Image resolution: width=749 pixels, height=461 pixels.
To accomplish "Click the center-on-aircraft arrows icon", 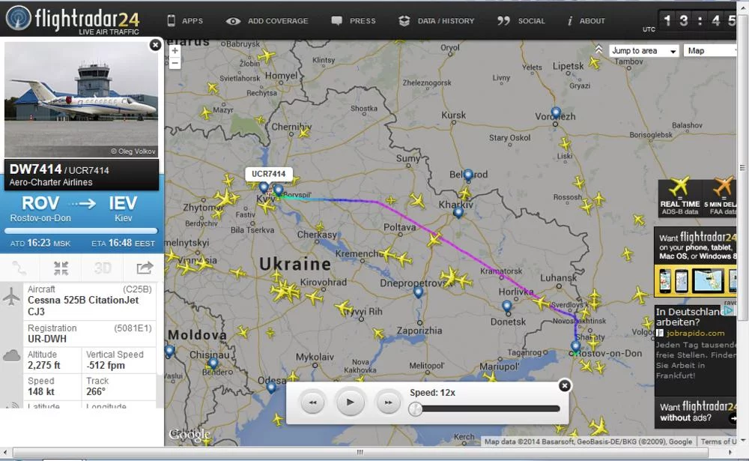I will (61, 268).
